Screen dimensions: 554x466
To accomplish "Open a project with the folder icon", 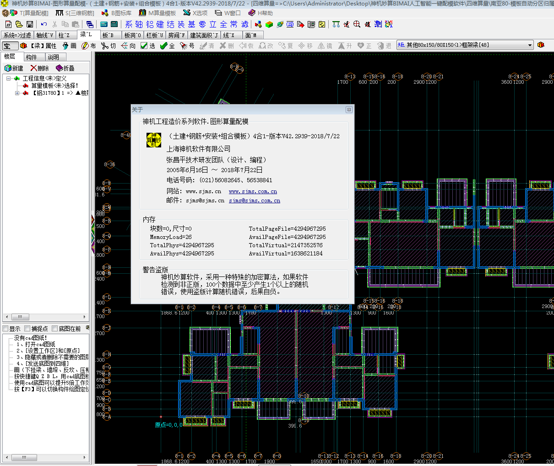I will (19, 24).
